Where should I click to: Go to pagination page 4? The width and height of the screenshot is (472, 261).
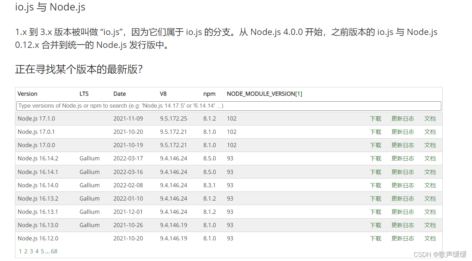coord(37,251)
